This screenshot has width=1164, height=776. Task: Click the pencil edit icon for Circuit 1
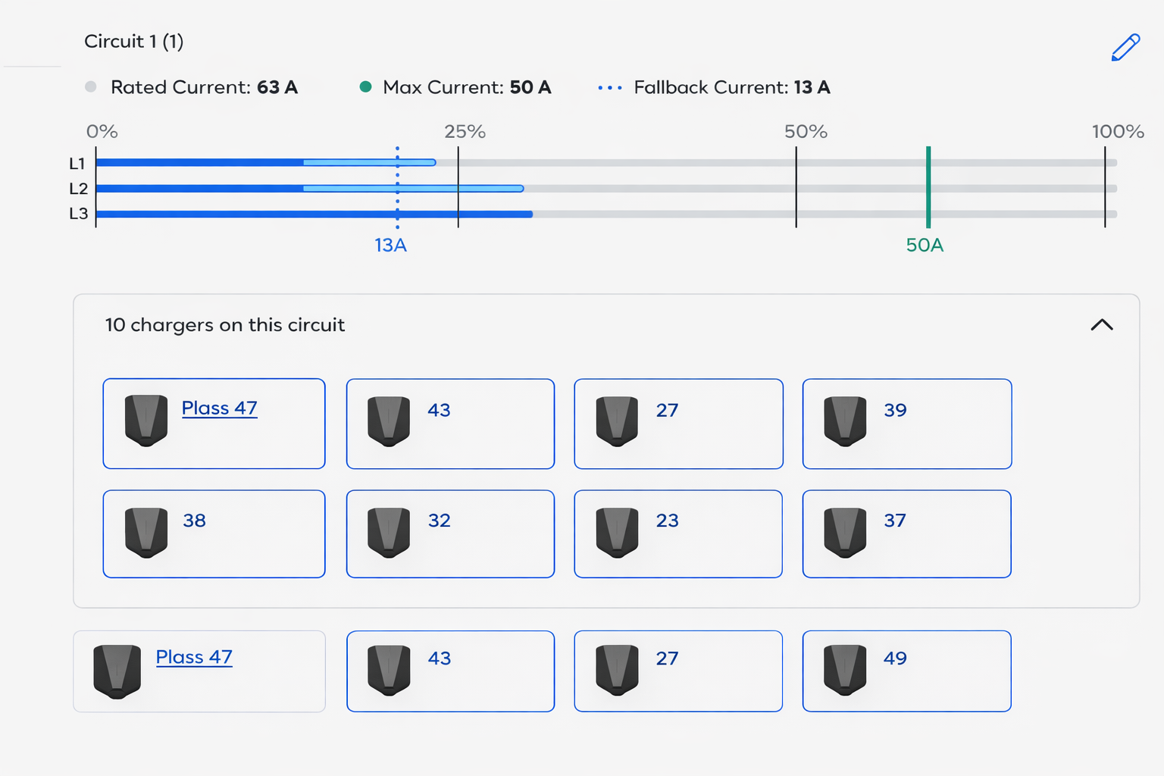tap(1125, 47)
